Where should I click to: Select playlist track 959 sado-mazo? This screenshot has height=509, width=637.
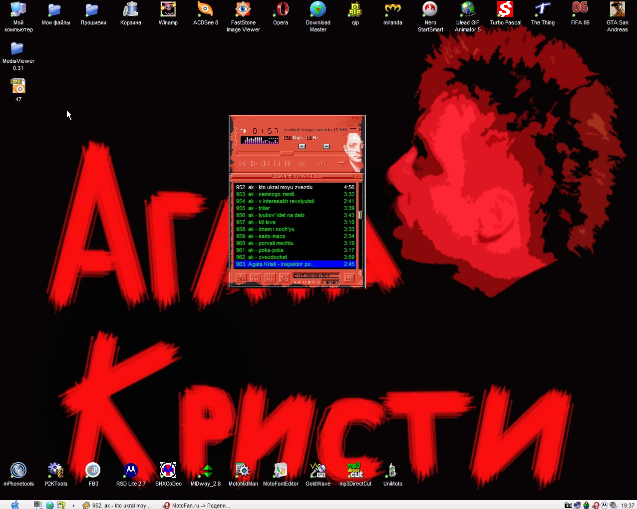tap(295, 236)
